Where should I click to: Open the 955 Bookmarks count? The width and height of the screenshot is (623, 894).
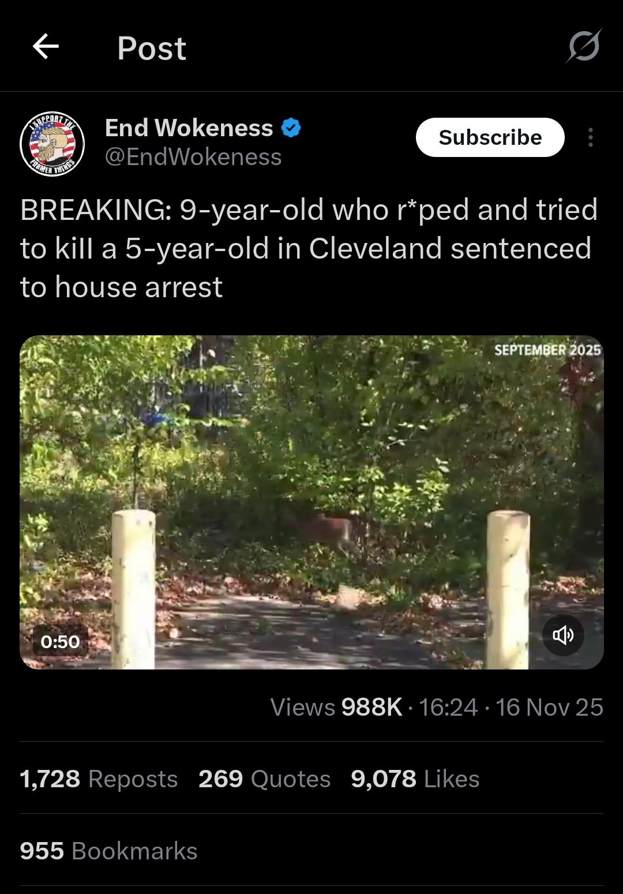(x=108, y=851)
